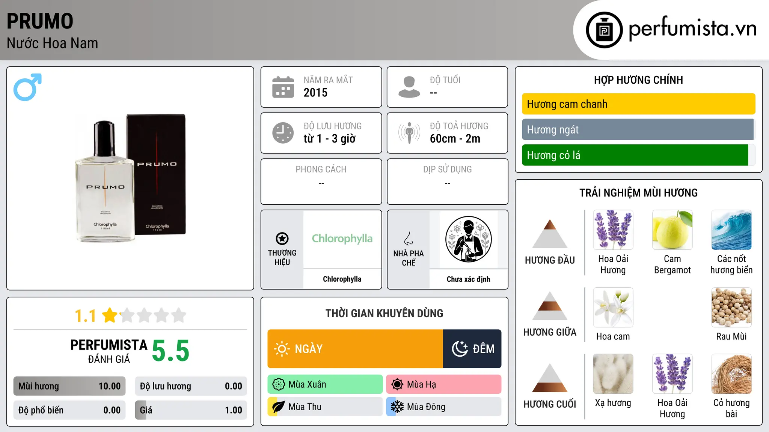This screenshot has width=769, height=432.
Task: Select the base-note Hoa Oải Hương lavender image
Action: [672, 374]
